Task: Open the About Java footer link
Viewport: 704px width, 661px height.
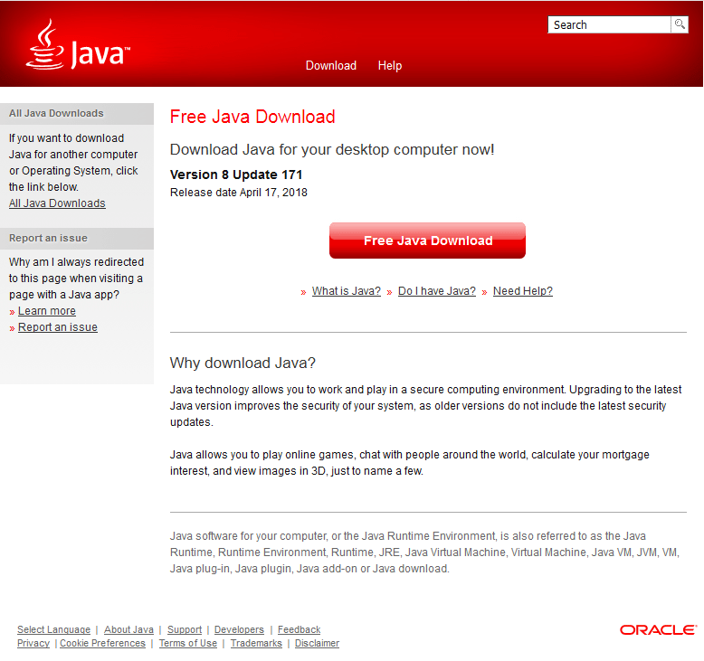Action: click(x=128, y=629)
